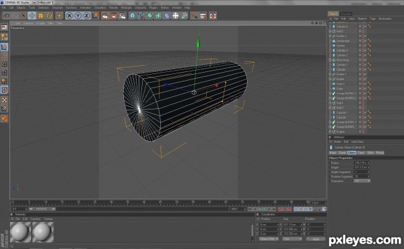Click the first green play button in transport
Viewport: 404px width, 249px height.
click(x=260, y=209)
